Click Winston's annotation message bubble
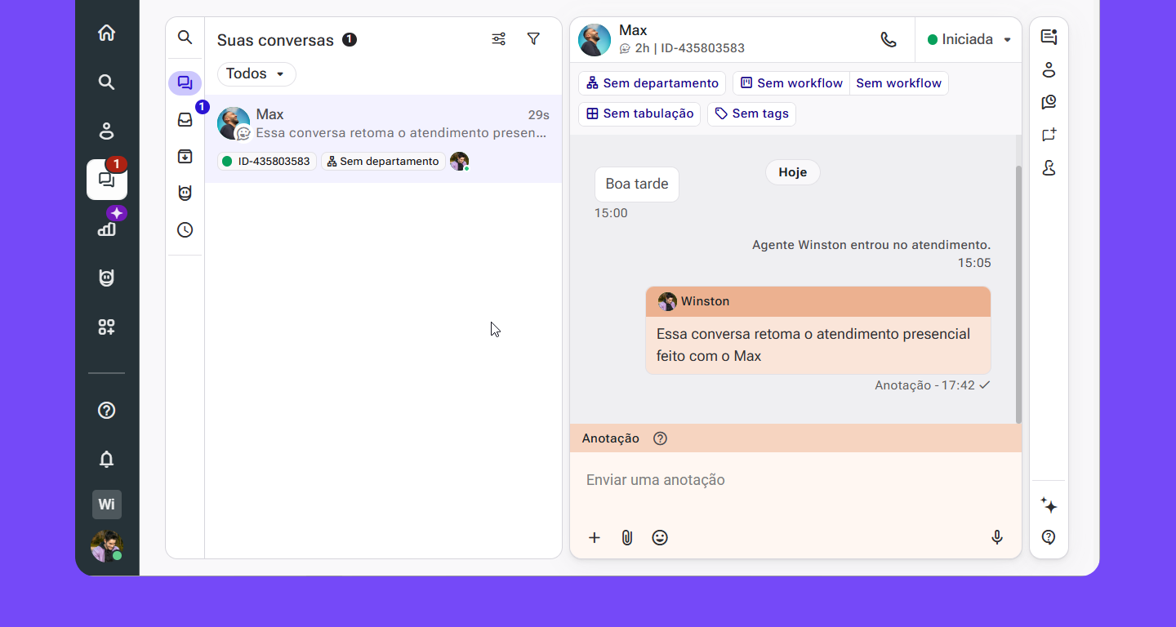 (x=818, y=330)
